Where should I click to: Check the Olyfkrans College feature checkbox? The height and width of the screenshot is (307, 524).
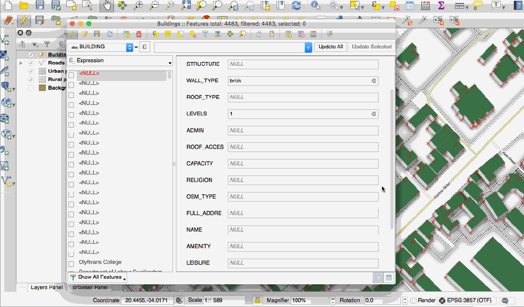point(71,264)
